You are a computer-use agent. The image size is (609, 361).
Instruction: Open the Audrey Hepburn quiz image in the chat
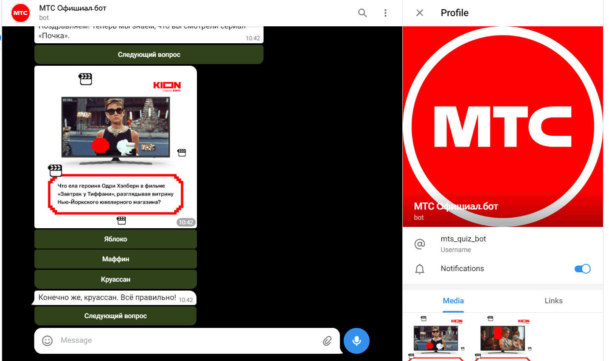115,147
